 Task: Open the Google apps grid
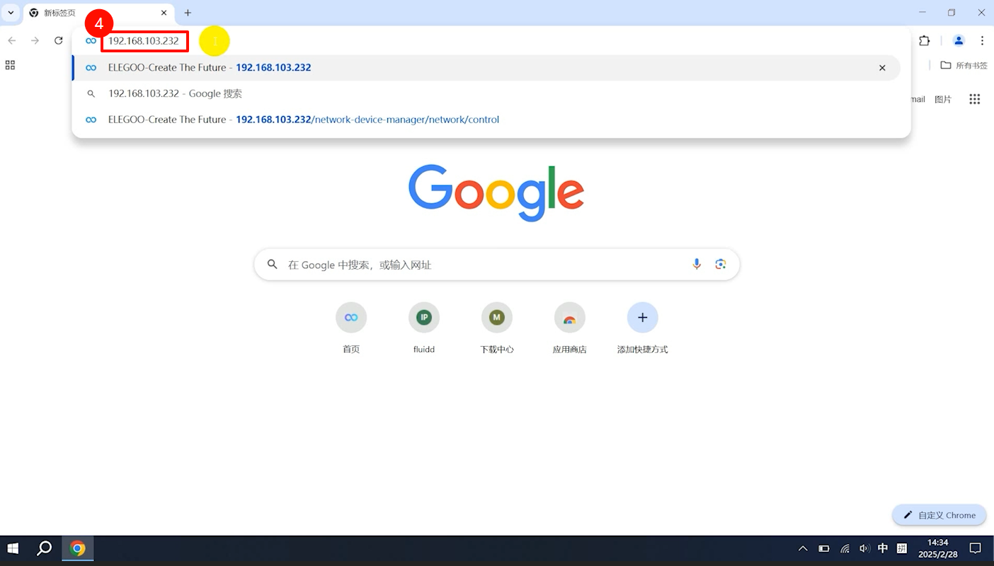974,99
